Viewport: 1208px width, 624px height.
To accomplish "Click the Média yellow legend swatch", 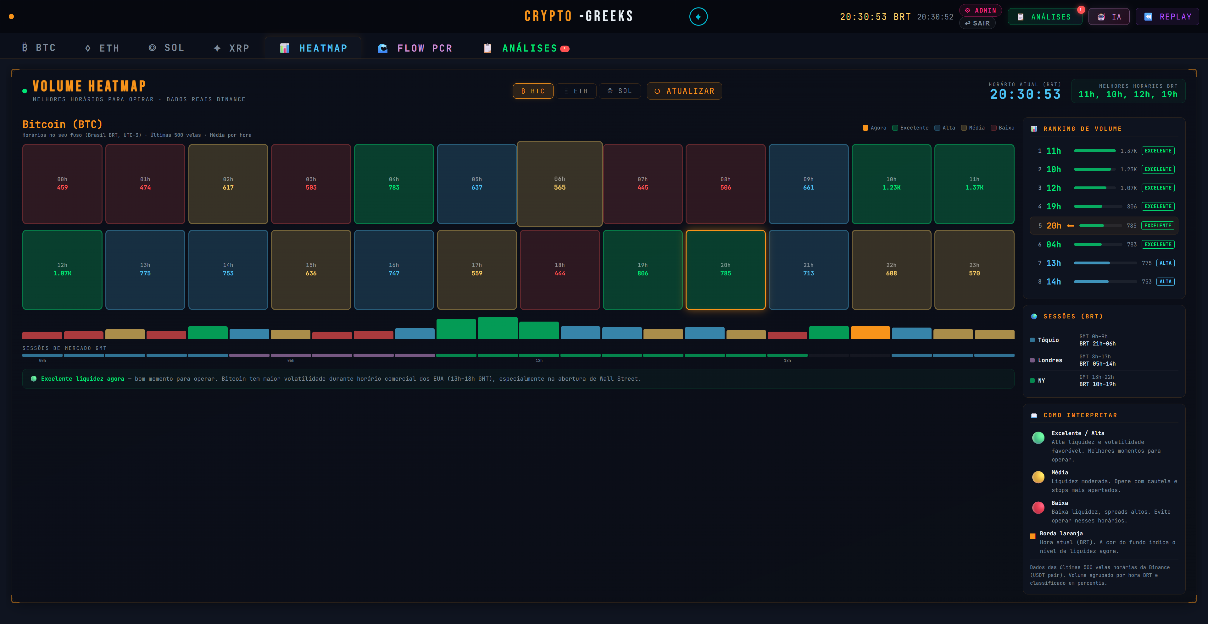I will 964,128.
